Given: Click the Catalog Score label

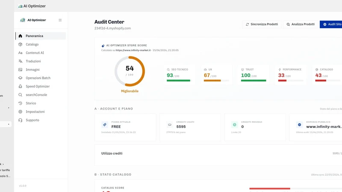Looking at the screenshot, I should coord(113,188).
